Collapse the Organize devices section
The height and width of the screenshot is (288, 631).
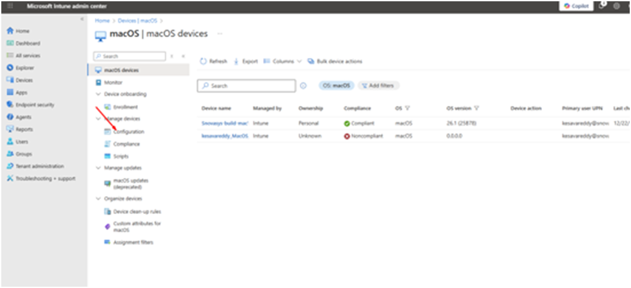[x=99, y=199]
